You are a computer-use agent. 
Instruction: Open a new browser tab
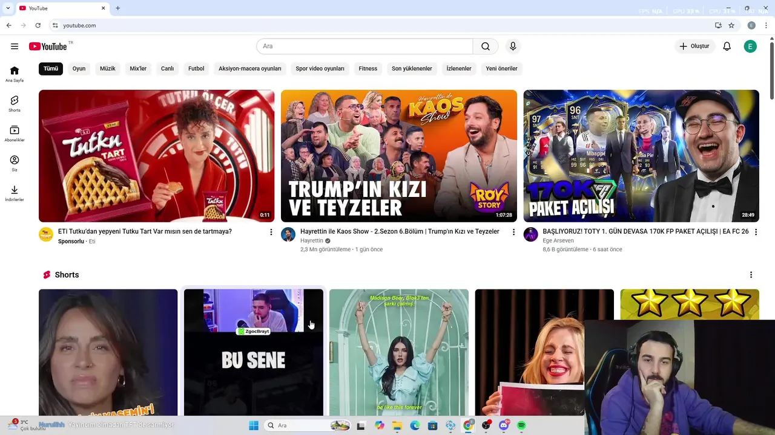pos(117,8)
